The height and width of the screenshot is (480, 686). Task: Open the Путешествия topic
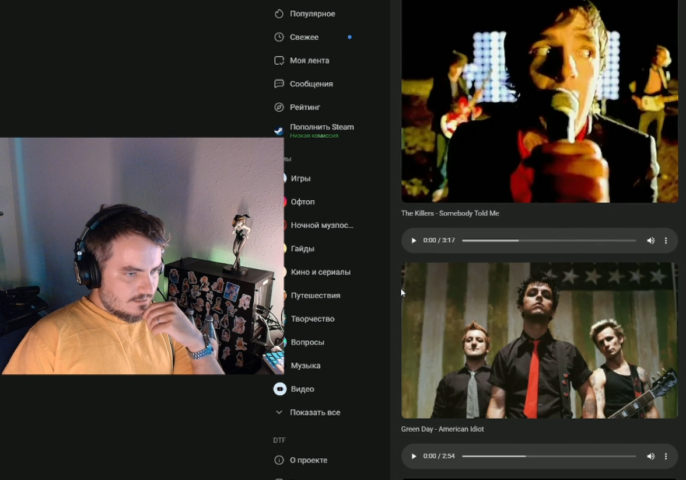(316, 295)
